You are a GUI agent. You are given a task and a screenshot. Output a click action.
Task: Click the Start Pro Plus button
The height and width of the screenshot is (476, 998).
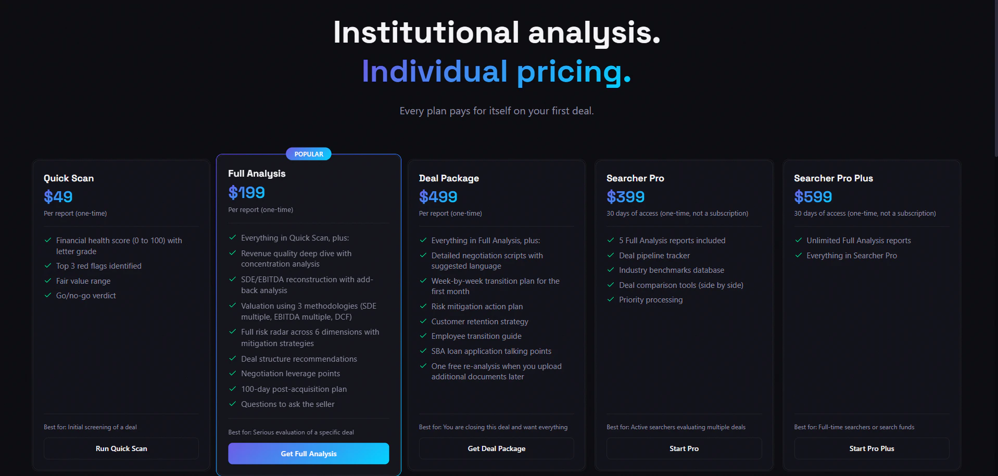pos(872,448)
